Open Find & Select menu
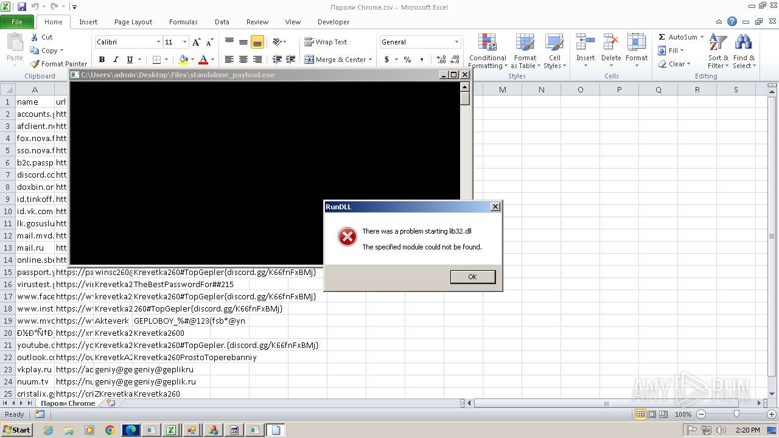This screenshot has width=779, height=438. pyautogui.click(x=744, y=52)
